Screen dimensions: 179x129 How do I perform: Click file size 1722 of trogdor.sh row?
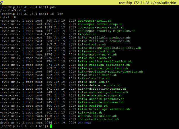coord(48,34)
